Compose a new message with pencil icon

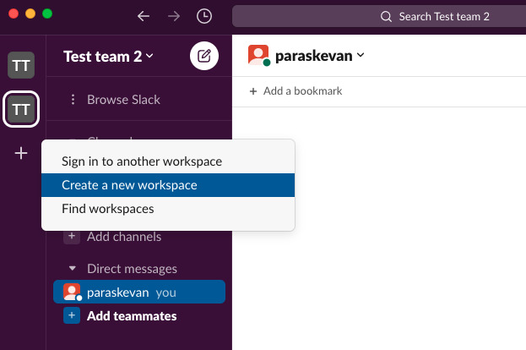coord(204,56)
